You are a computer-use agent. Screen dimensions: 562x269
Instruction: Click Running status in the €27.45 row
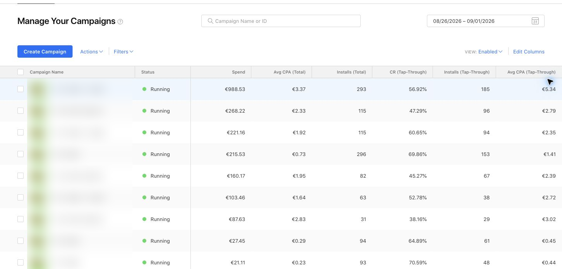160,241
